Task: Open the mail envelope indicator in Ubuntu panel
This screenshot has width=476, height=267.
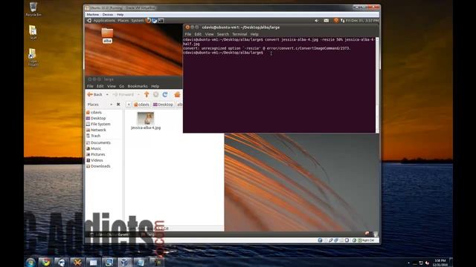Action: tap(326, 21)
